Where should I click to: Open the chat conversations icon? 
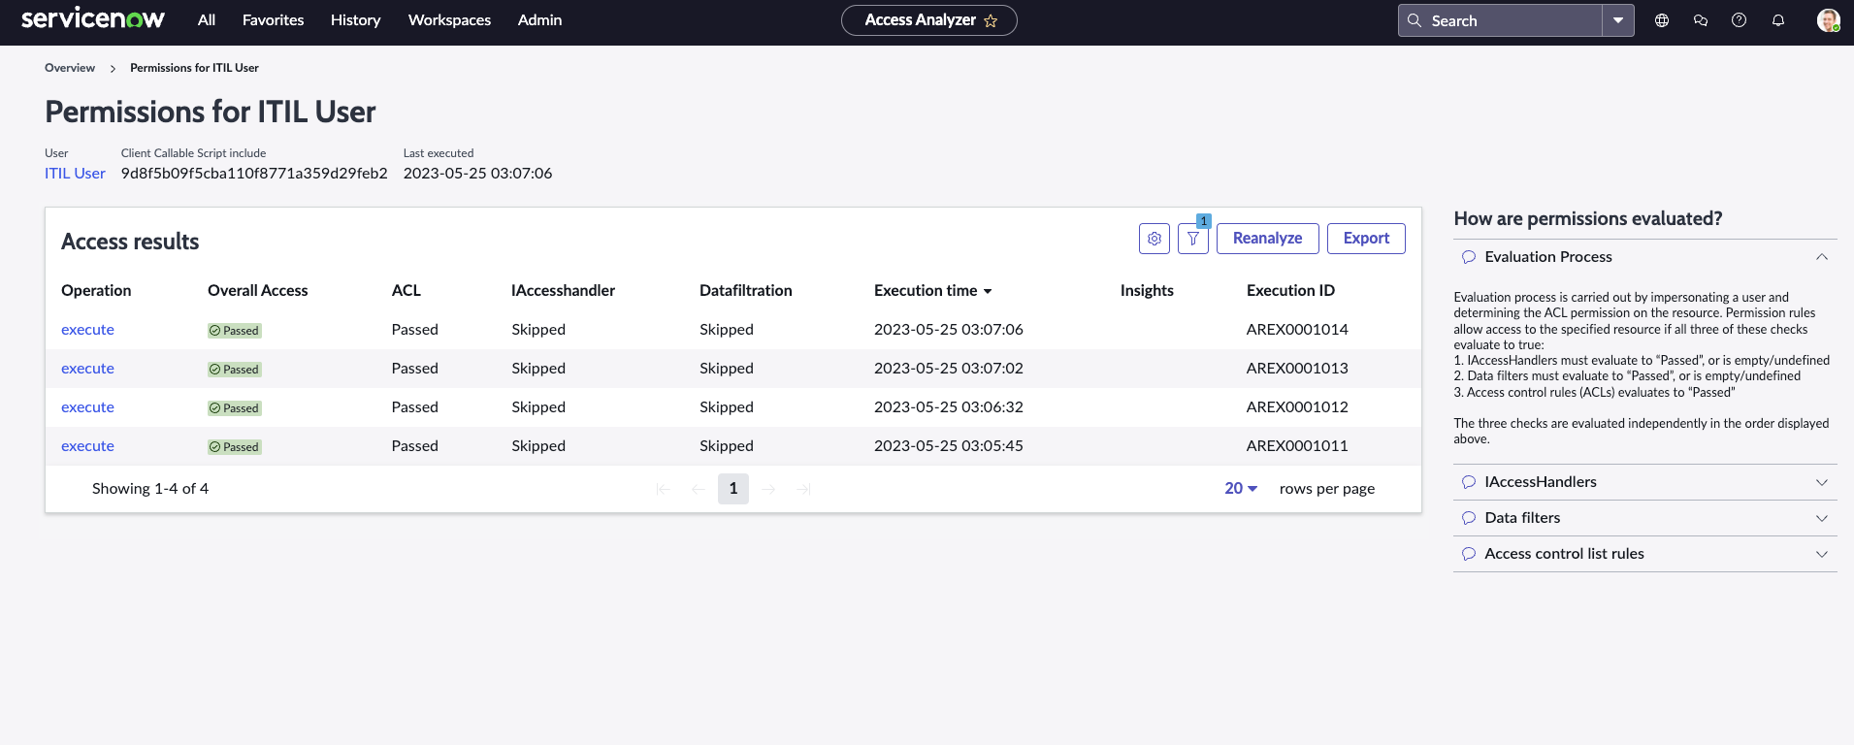(1701, 20)
